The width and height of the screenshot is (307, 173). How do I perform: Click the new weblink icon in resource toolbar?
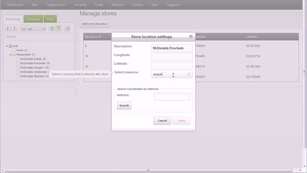tap(30, 28)
